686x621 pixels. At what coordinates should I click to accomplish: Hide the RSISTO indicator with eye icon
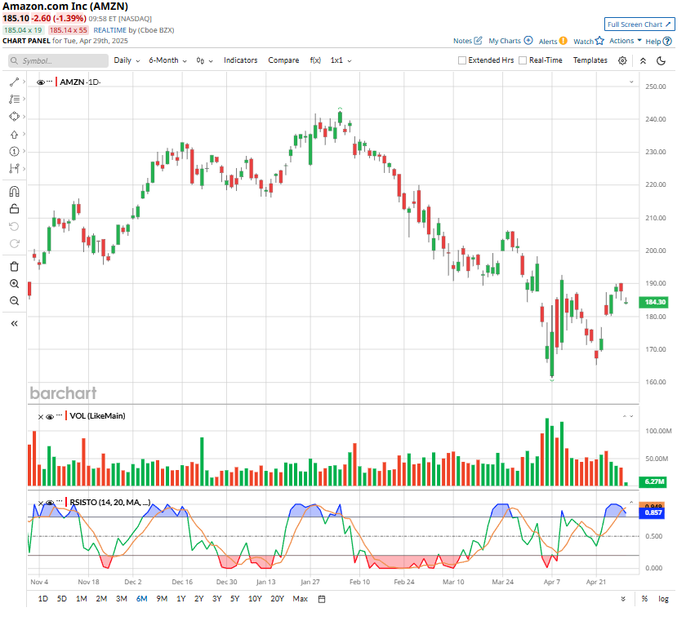click(x=50, y=503)
